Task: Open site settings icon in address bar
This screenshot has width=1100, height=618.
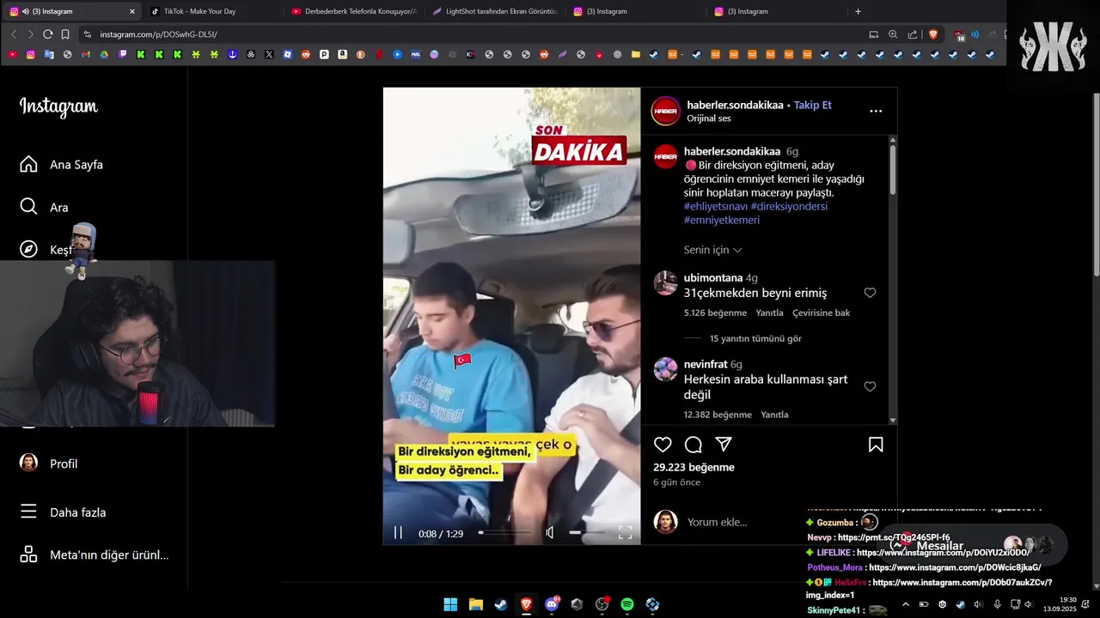Action: [x=87, y=34]
